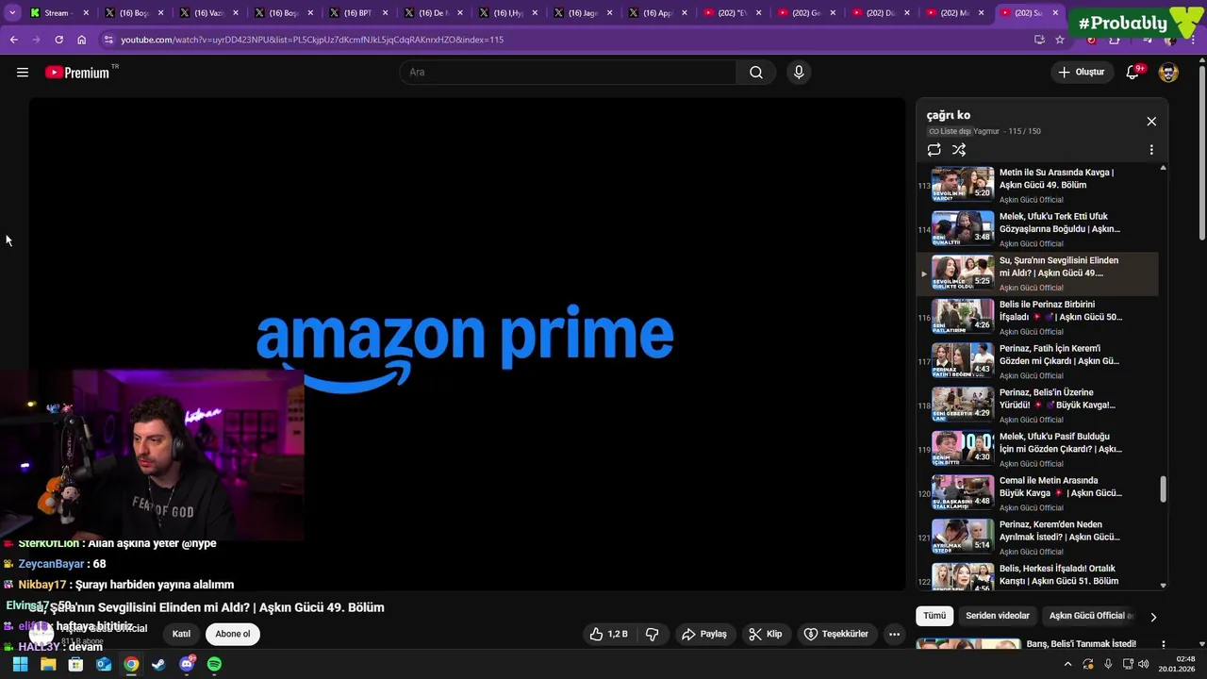
Task: Switch to the '(16) BPT' X tab
Action: (x=358, y=13)
